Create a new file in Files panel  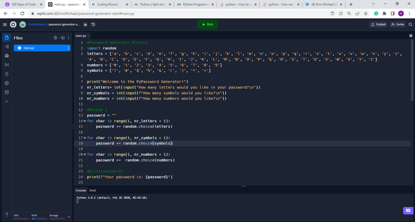55,38
